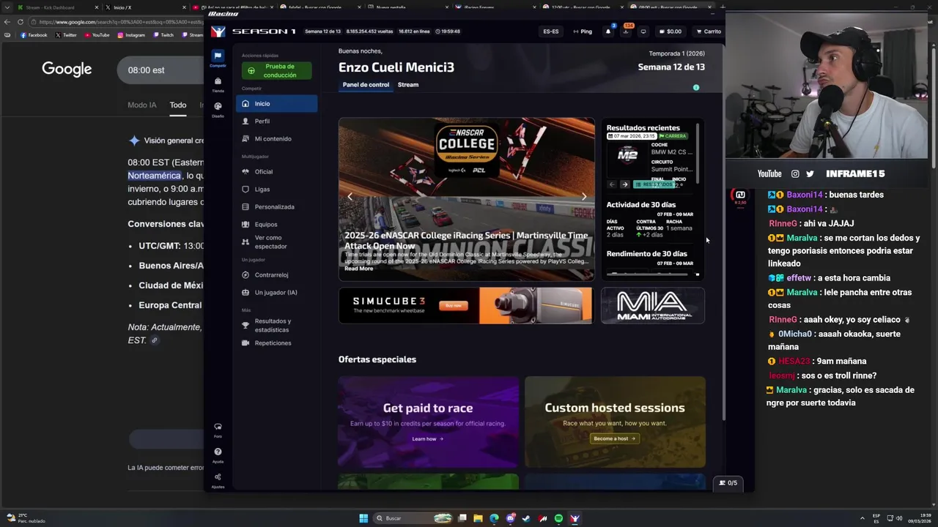Select the Modo IA tab in Google

142,105
